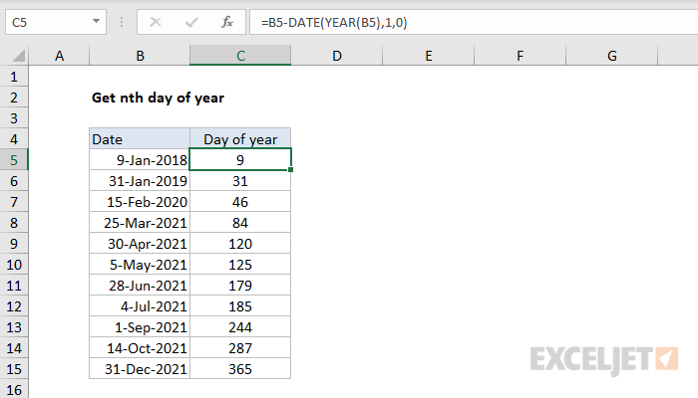Click the day-of-year cell showing 31

pyautogui.click(x=240, y=181)
